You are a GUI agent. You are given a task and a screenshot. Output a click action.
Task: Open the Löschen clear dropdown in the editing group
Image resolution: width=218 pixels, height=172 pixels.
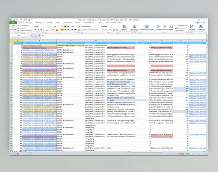[180, 31]
